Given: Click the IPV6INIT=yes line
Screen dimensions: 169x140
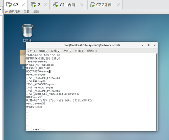Looking at the screenshot, I should point(36,81).
